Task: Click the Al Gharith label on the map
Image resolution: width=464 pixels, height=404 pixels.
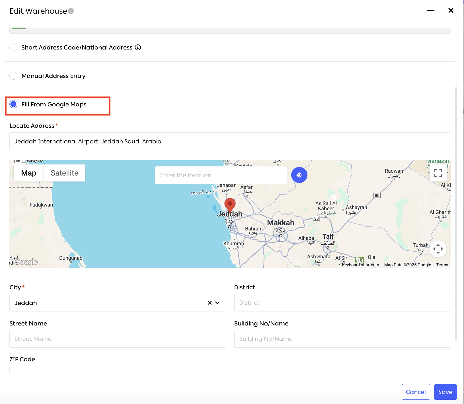Action: point(440,212)
